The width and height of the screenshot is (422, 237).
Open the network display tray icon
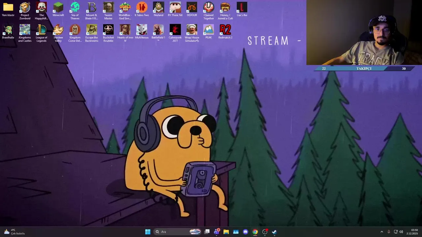(x=396, y=232)
